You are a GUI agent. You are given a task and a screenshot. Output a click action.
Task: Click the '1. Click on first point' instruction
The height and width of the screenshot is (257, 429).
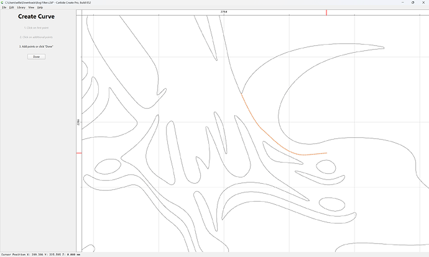click(x=37, y=28)
